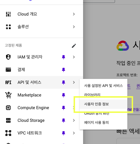The width and height of the screenshot is (140, 144).
Task: Click the IAM 및 관리자 shield icon
Action: coord(8,57)
